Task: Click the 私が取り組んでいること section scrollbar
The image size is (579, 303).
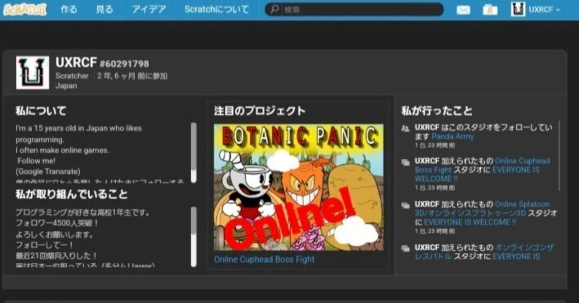Action: 194,237
